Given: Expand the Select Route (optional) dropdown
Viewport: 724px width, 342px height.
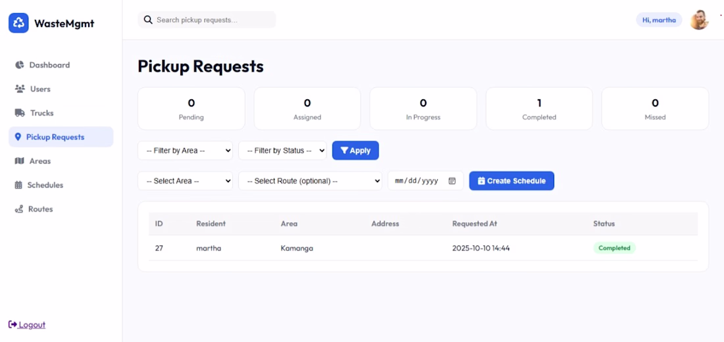Looking at the screenshot, I should pyautogui.click(x=310, y=181).
